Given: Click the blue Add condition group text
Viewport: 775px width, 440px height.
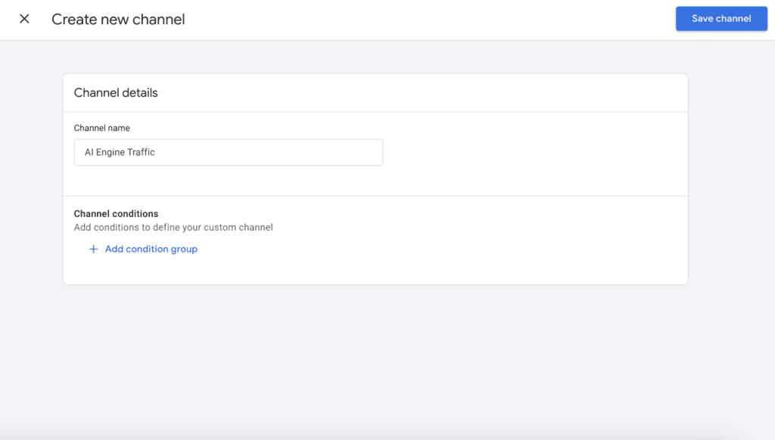Looking at the screenshot, I should [151, 249].
